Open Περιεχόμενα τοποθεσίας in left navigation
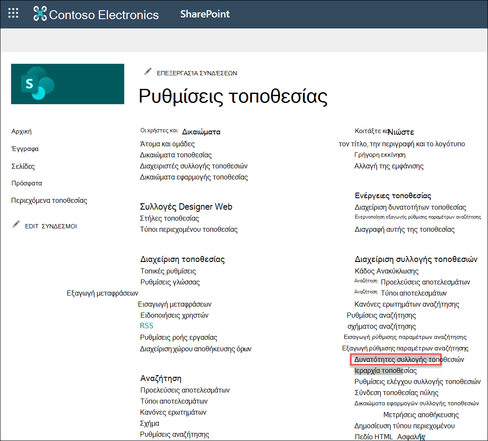Viewport: 488px width, 441px height. click(49, 201)
